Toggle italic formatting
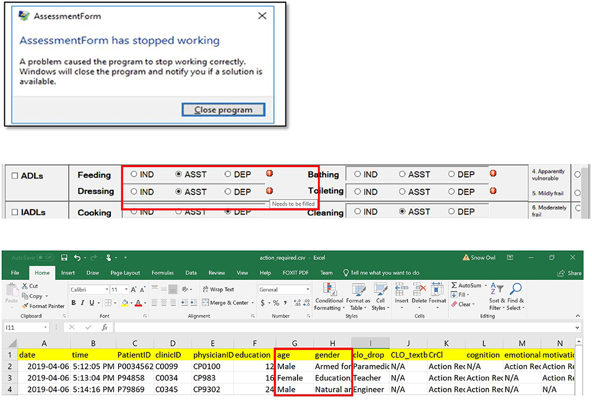Screen dimensions: 592x400 (82, 303)
